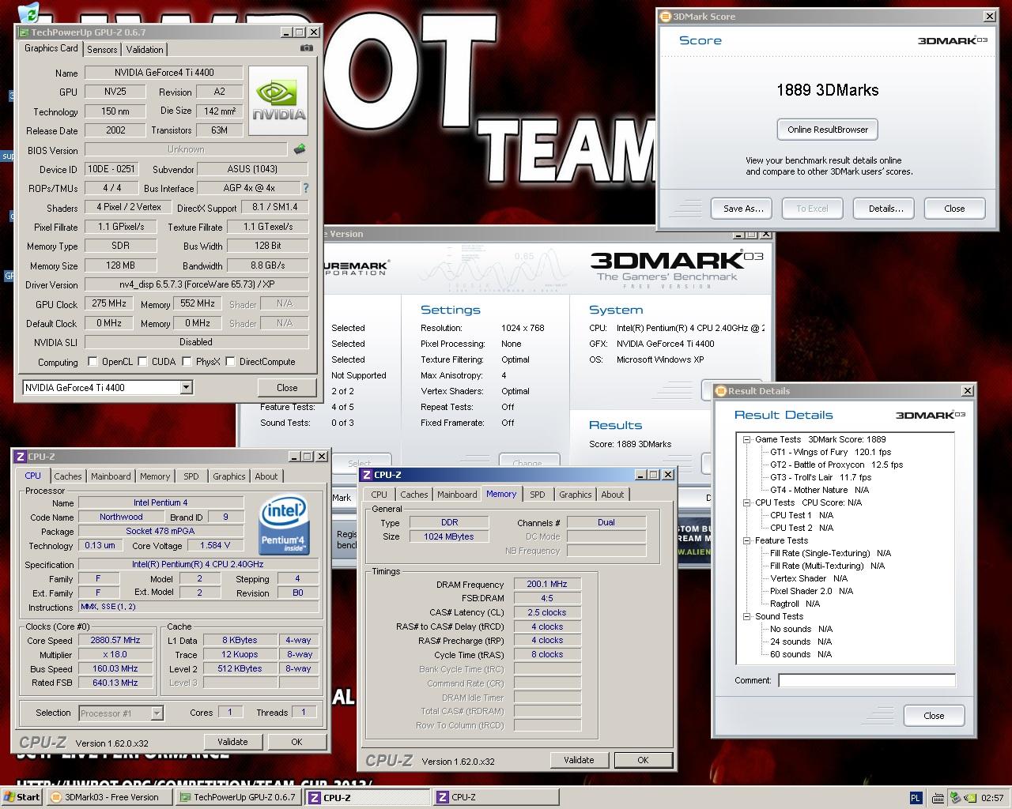Click Close in the 3DMark Score window
Screen dimensions: 1012x809
coord(954,209)
